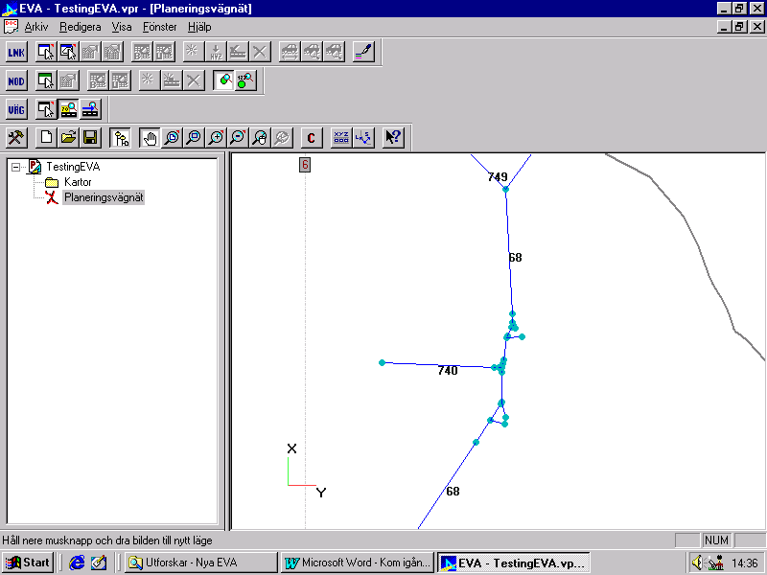Viewport: 767px width, 575px height.
Task: Open the Windows Start menu
Action: 28,563
